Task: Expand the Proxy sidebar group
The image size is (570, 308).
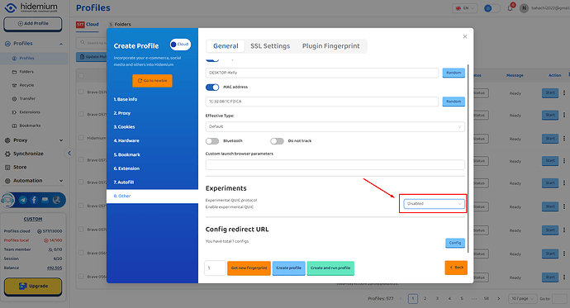Action: point(61,140)
